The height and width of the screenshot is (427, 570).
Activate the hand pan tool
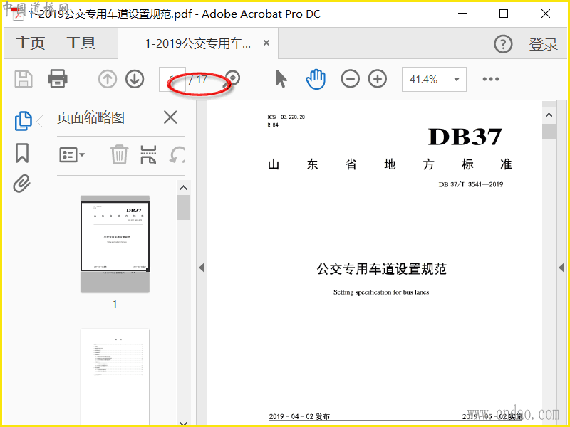(316, 79)
